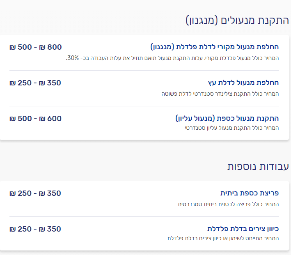This screenshot has width=291, height=255.
Task: Click the divider below פריצת כספת ביתית row
Action: [144, 216]
